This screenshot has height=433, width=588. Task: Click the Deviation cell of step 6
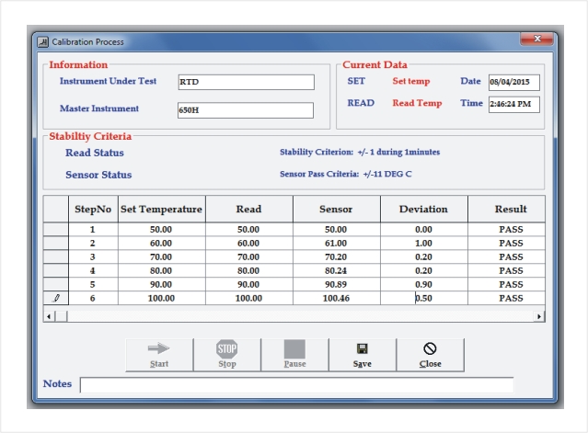pos(424,298)
